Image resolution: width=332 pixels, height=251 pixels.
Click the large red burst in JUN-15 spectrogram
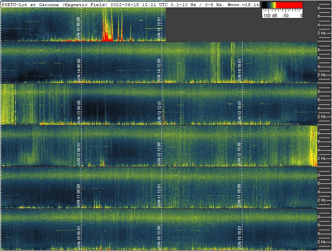pyautogui.click(x=107, y=36)
